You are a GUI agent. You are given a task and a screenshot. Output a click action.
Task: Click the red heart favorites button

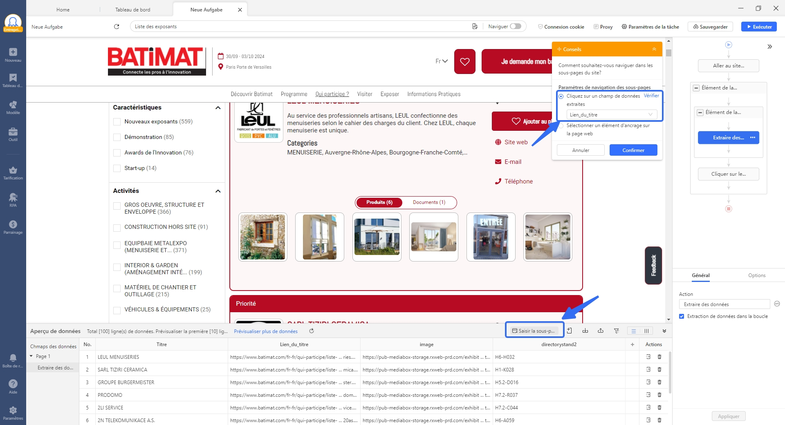click(465, 62)
